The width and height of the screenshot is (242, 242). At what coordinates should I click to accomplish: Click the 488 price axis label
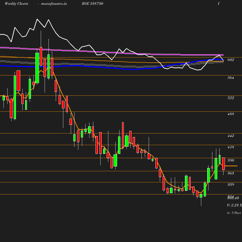pos(230,114)
